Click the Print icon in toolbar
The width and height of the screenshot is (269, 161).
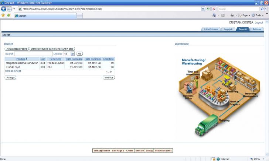click(x=232, y=15)
